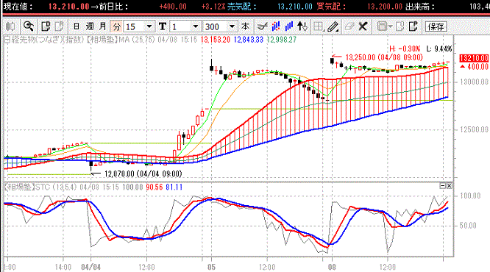Click the page-settings icon before 保存
This screenshot has width=490, height=272.
coord(413,26)
